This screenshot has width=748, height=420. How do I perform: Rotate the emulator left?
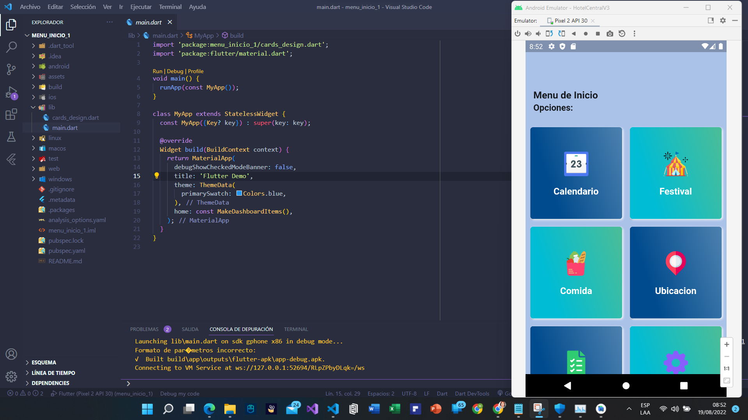pyautogui.click(x=549, y=33)
